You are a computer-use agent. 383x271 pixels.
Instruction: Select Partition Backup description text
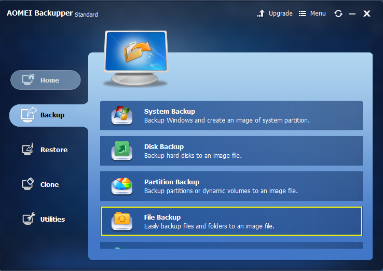[221, 191]
